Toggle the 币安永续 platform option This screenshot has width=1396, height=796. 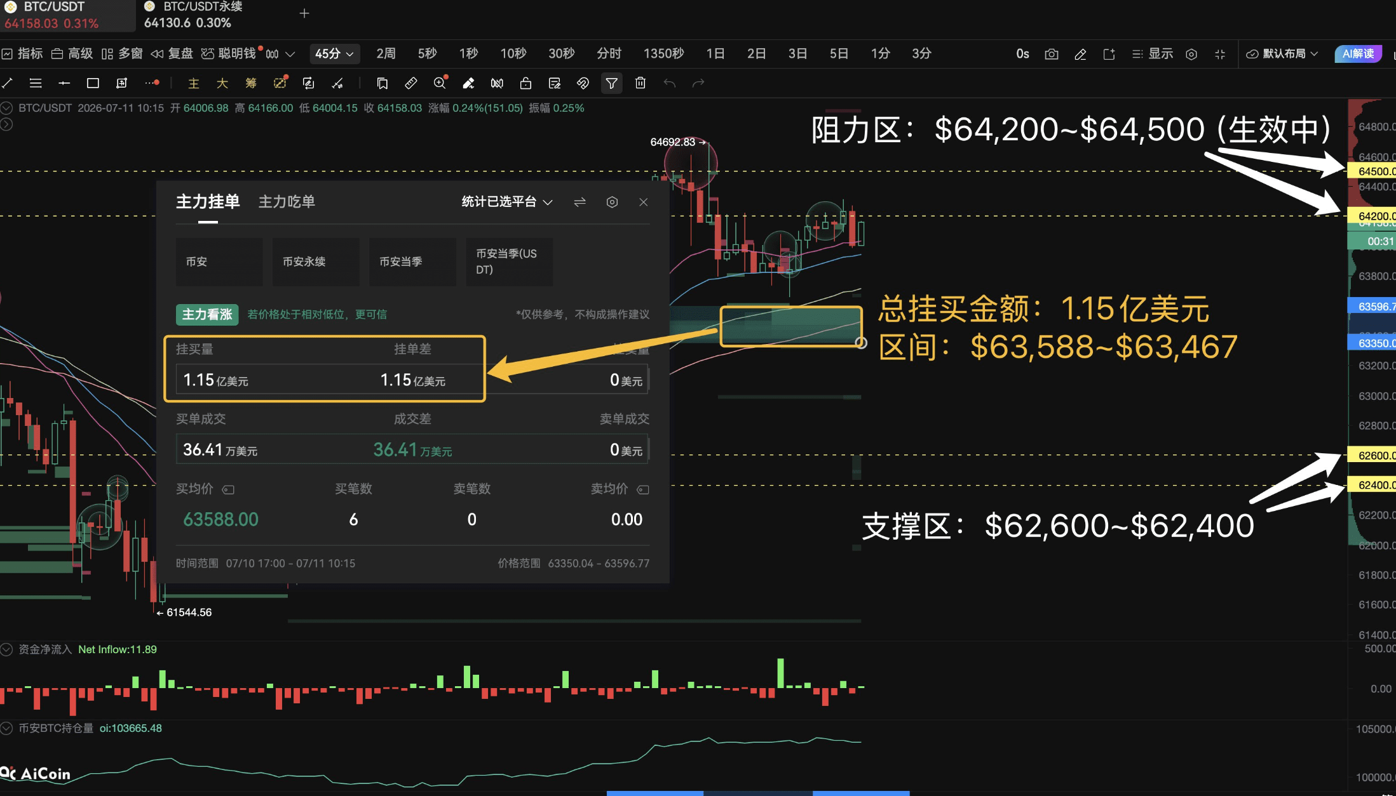(x=316, y=262)
